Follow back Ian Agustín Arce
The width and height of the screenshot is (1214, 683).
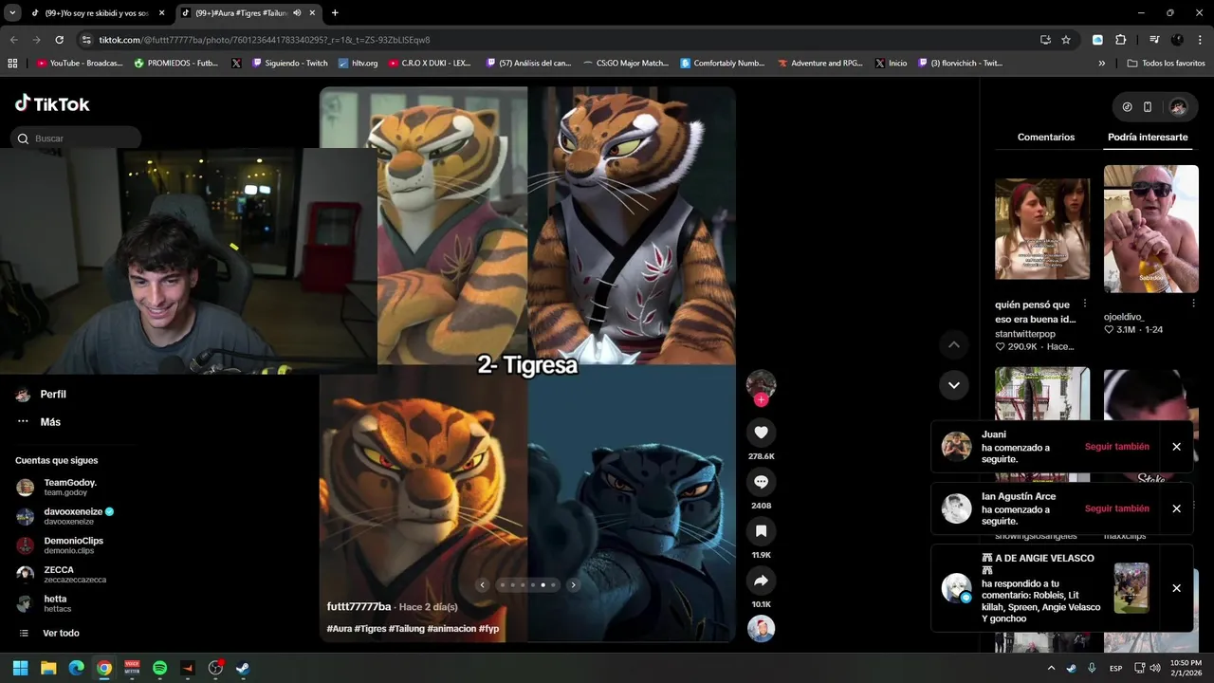point(1116,508)
